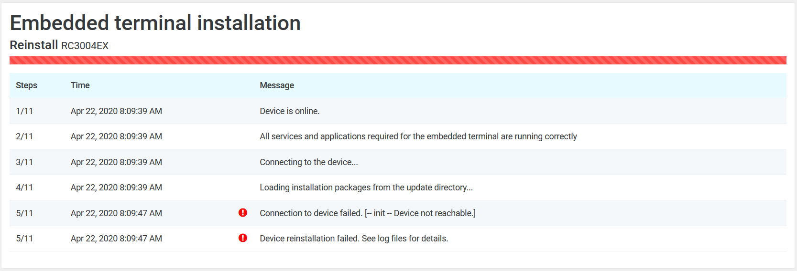This screenshot has height=271, width=797.
Task: Click the Message column header
Action: click(x=277, y=85)
